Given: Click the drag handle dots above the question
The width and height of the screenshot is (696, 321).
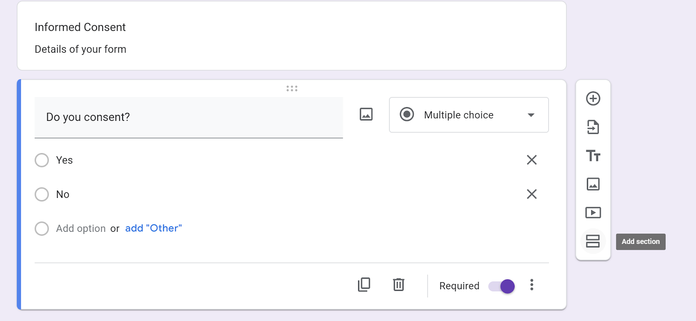Looking at the screenshot, I should point(292,89).
